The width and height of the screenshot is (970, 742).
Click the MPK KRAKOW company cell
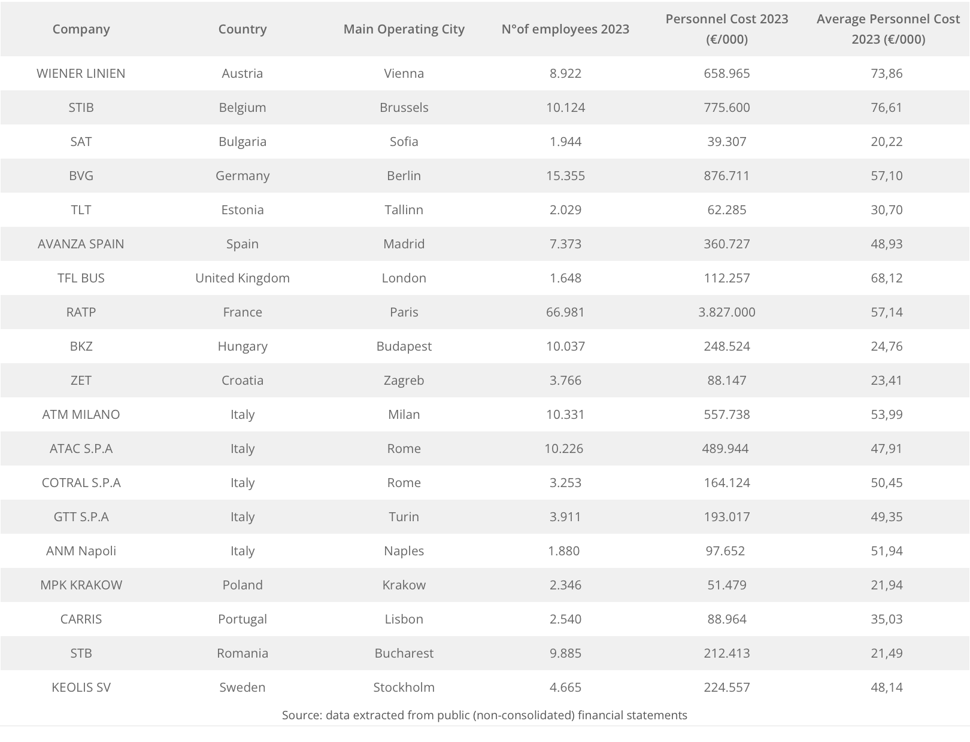pyautogui.click(x=81, y=585)
